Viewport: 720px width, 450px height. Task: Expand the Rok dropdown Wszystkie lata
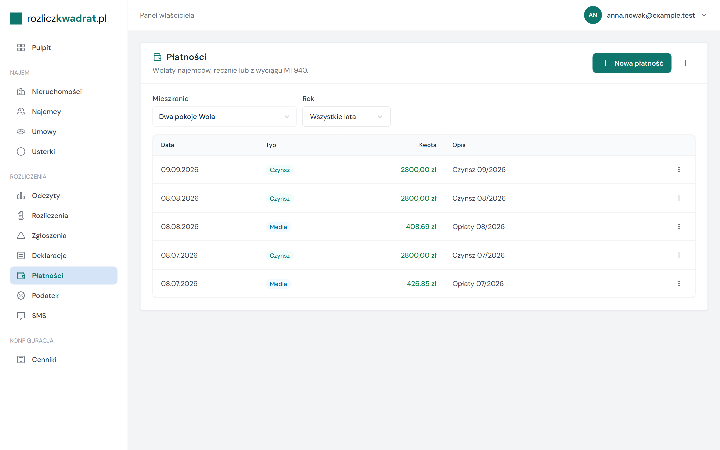point(346,117)
